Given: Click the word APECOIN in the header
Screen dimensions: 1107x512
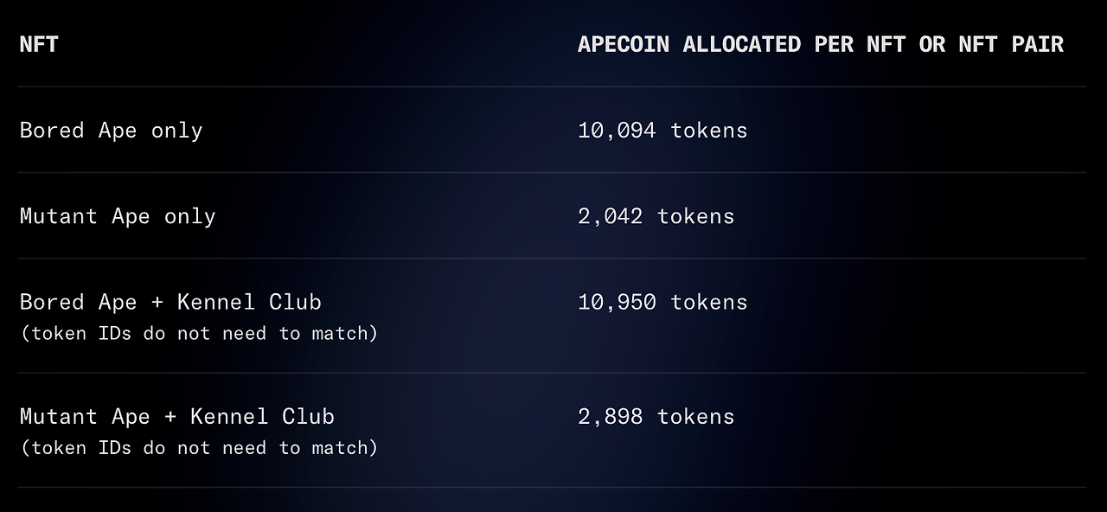Looking at the screenshot, I should point(624,44).
